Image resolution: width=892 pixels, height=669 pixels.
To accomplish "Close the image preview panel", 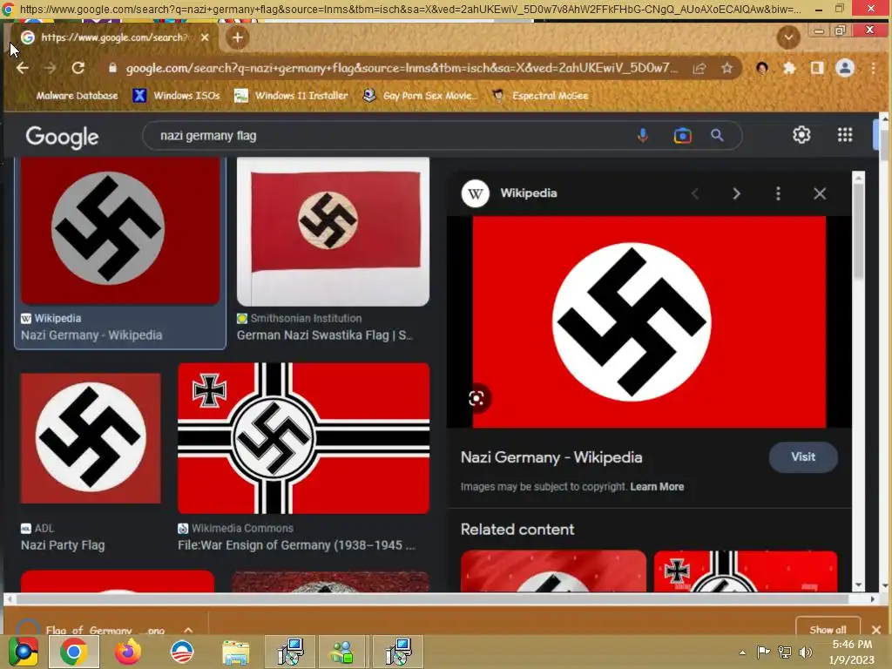I will pyautogui.click(x=819, y=194).
